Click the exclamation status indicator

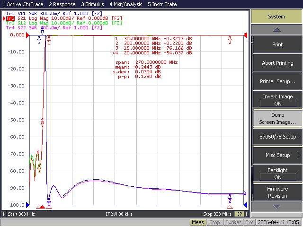click(x=247, y=214)
